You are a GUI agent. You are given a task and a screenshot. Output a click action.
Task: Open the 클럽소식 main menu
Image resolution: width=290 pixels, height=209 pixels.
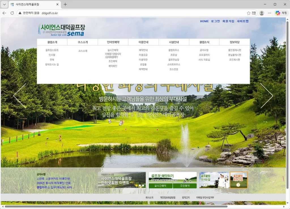(204, 42)
